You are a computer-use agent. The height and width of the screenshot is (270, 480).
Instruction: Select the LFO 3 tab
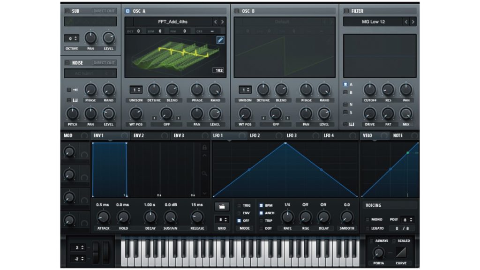click(292, 135)
